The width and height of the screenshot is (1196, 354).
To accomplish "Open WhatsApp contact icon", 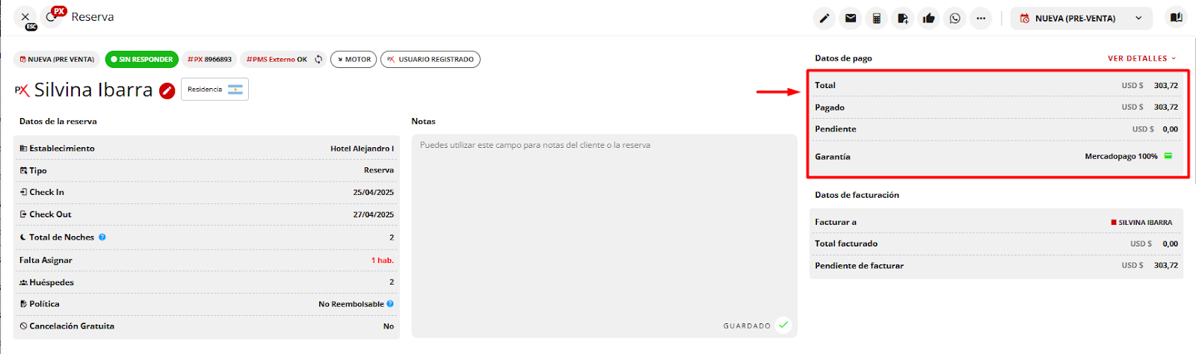I will [955, 19].
